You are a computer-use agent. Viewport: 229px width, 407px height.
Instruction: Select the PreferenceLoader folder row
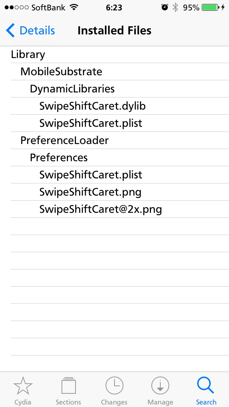pyautogui.click(x=120, y=140)
